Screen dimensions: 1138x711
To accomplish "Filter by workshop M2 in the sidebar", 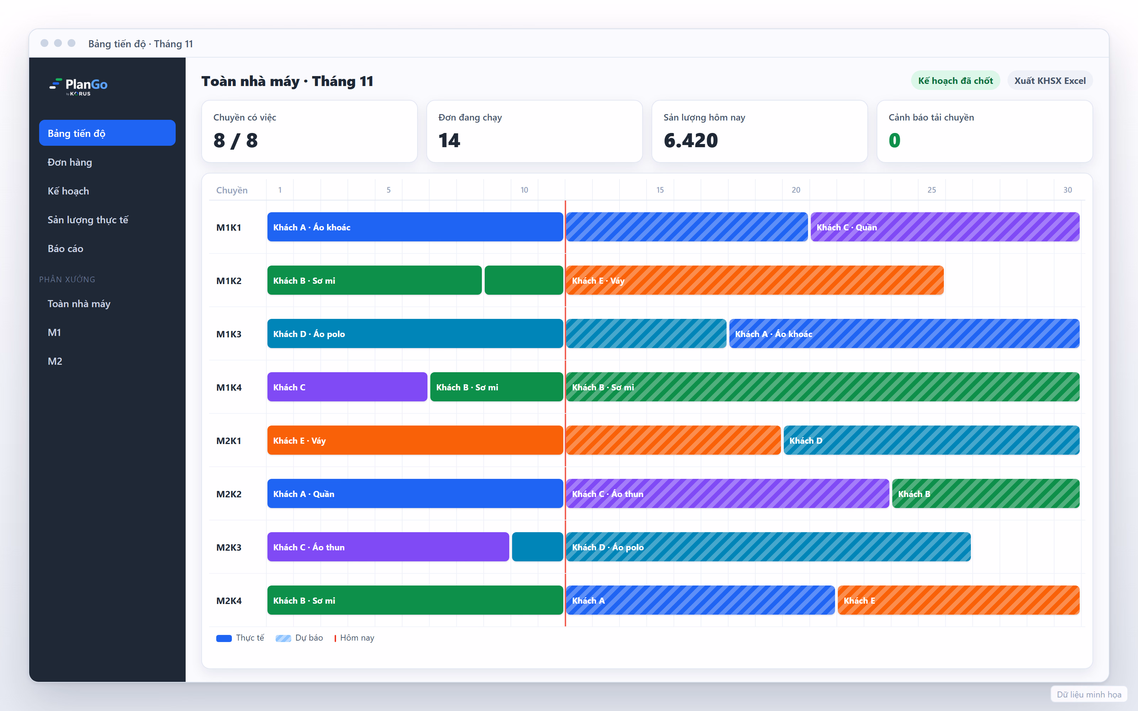I will (x=107, y=361).
